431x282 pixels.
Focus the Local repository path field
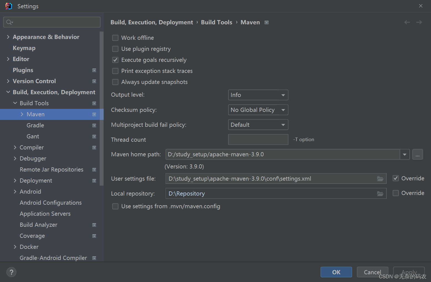click(x=276, y=194)
